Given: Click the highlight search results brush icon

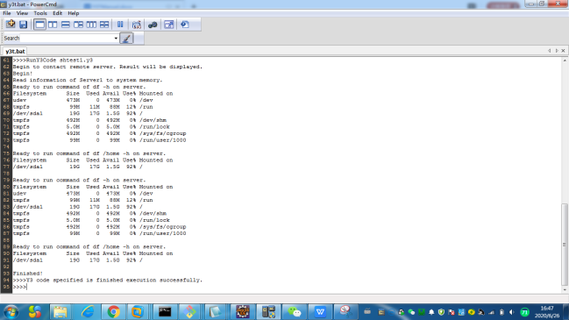Looking at the screenshot, I should pos(126,38).
